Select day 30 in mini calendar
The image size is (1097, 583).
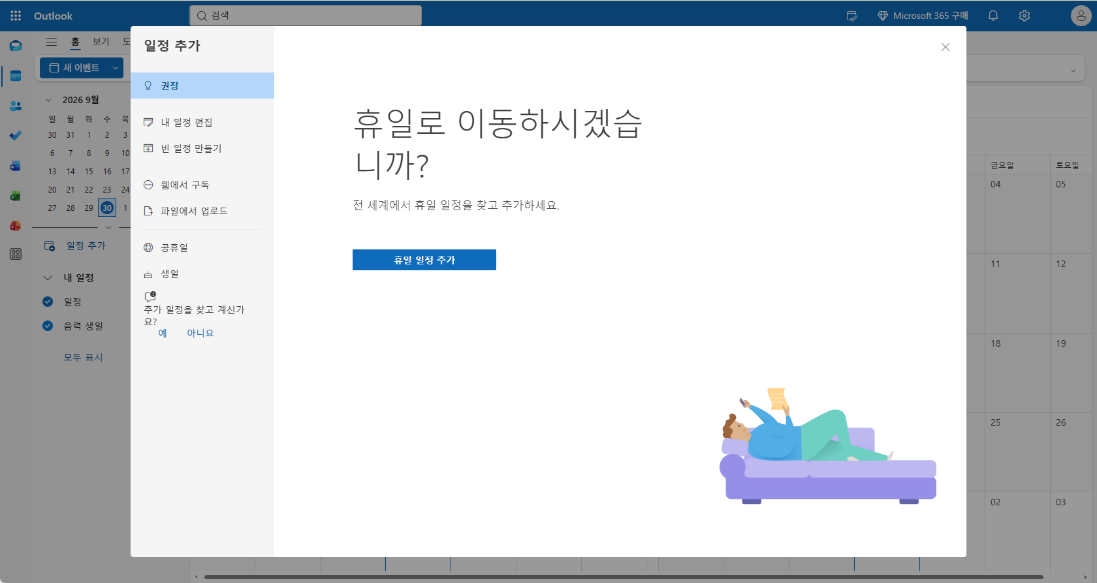(x=107, y=208)
